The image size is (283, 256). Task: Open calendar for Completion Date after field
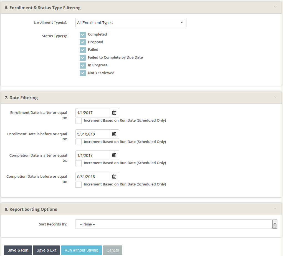pos(114,155)
